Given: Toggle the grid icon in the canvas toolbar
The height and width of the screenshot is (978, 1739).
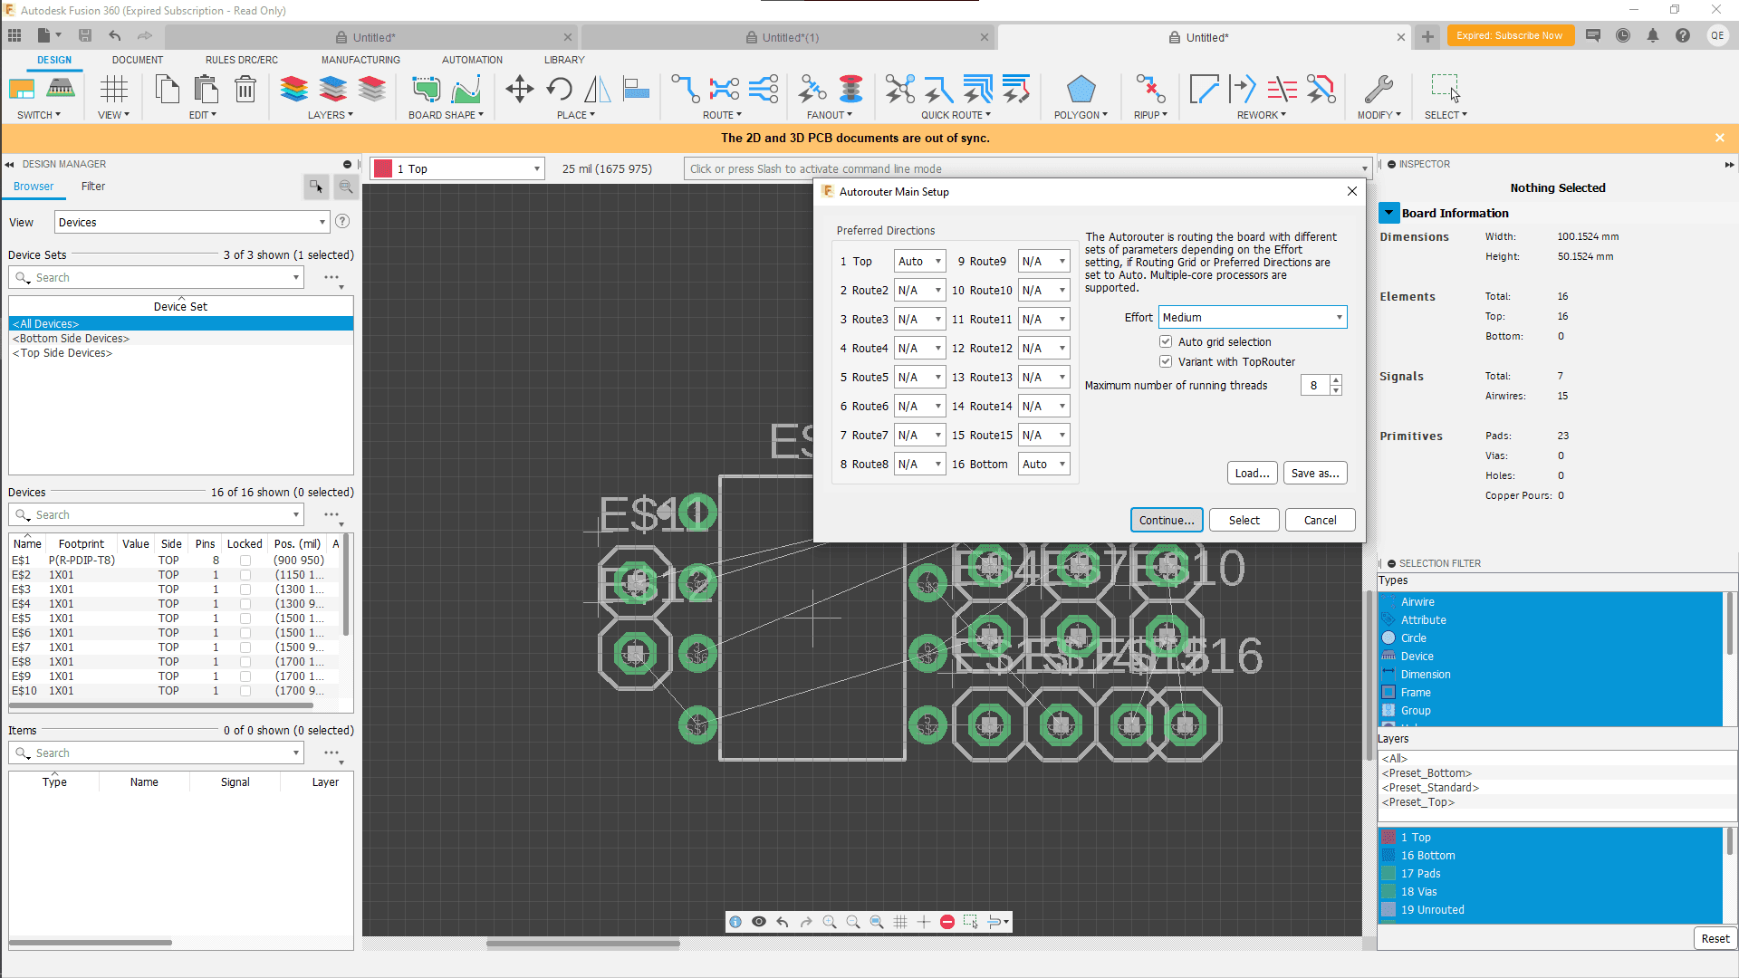Looking at the screenshot, I should tap(900, 922).
